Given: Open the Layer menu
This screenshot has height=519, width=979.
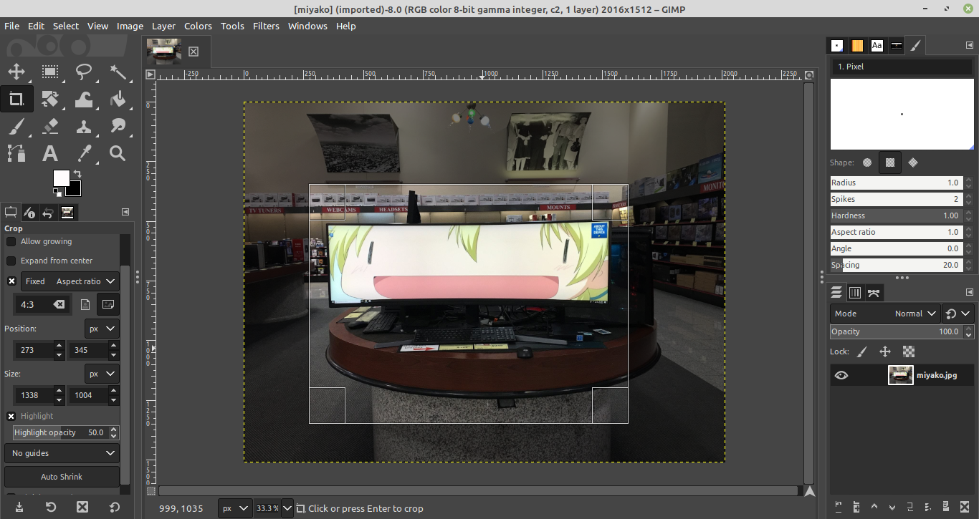Looking at the screenshot, I should click(163, 26).
